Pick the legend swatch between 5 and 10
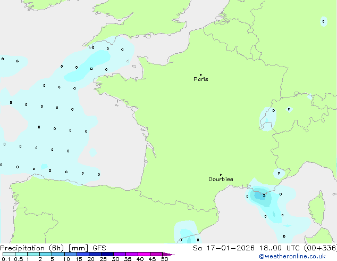Screen dimensions: 337x261 coord(58,254)
